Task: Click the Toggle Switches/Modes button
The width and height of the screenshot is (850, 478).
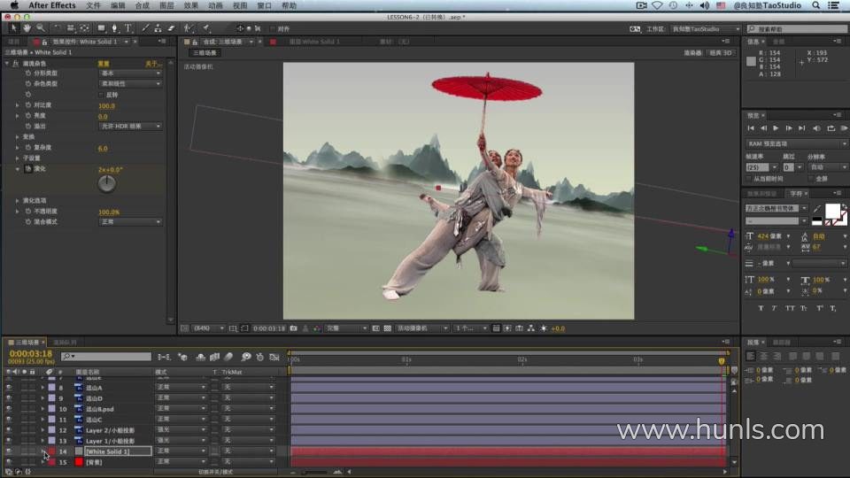Action: point(216,472)
